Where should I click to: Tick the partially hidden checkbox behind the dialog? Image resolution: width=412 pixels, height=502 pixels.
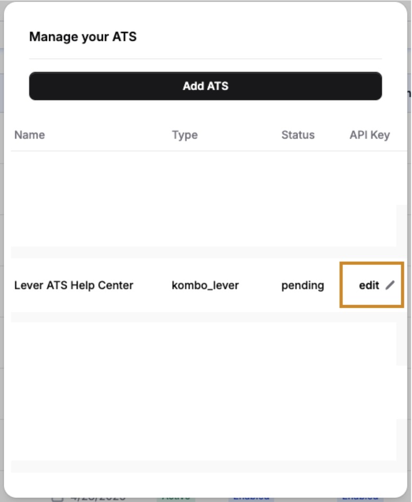58,499
